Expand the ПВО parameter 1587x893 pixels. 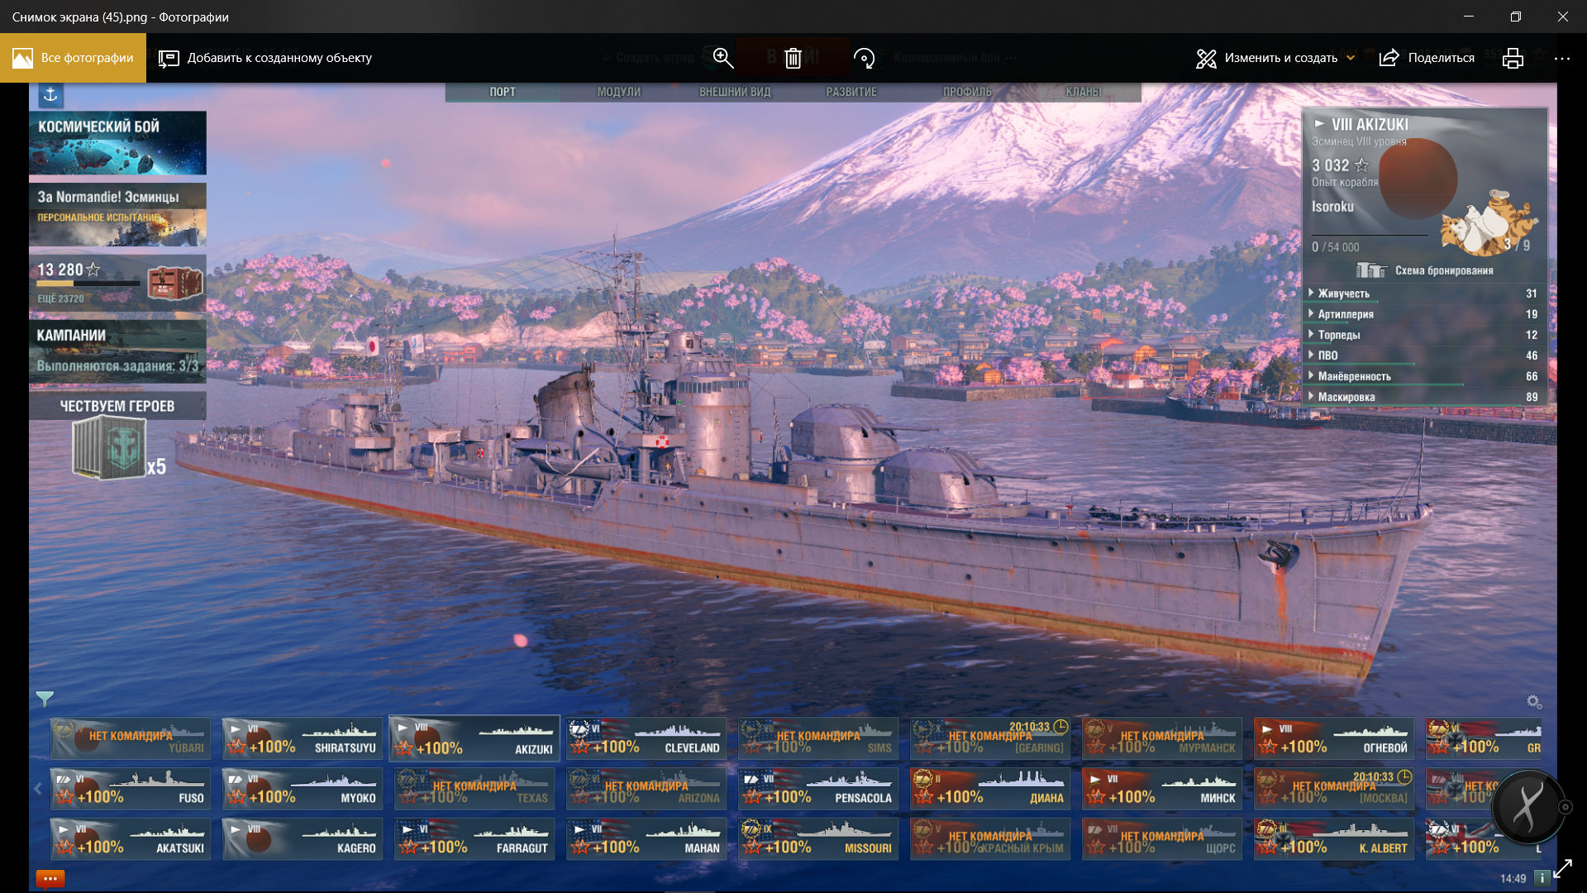click(1423, 356)
